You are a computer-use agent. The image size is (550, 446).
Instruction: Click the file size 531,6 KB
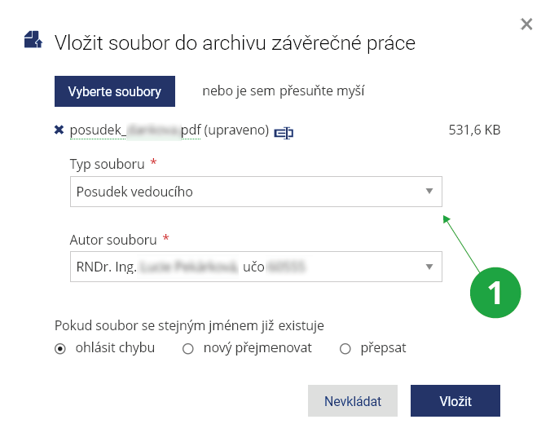[474, 130]
